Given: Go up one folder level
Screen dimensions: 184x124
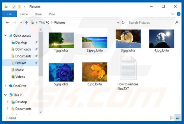Looking at the screenshot, I should coord(26,22).
